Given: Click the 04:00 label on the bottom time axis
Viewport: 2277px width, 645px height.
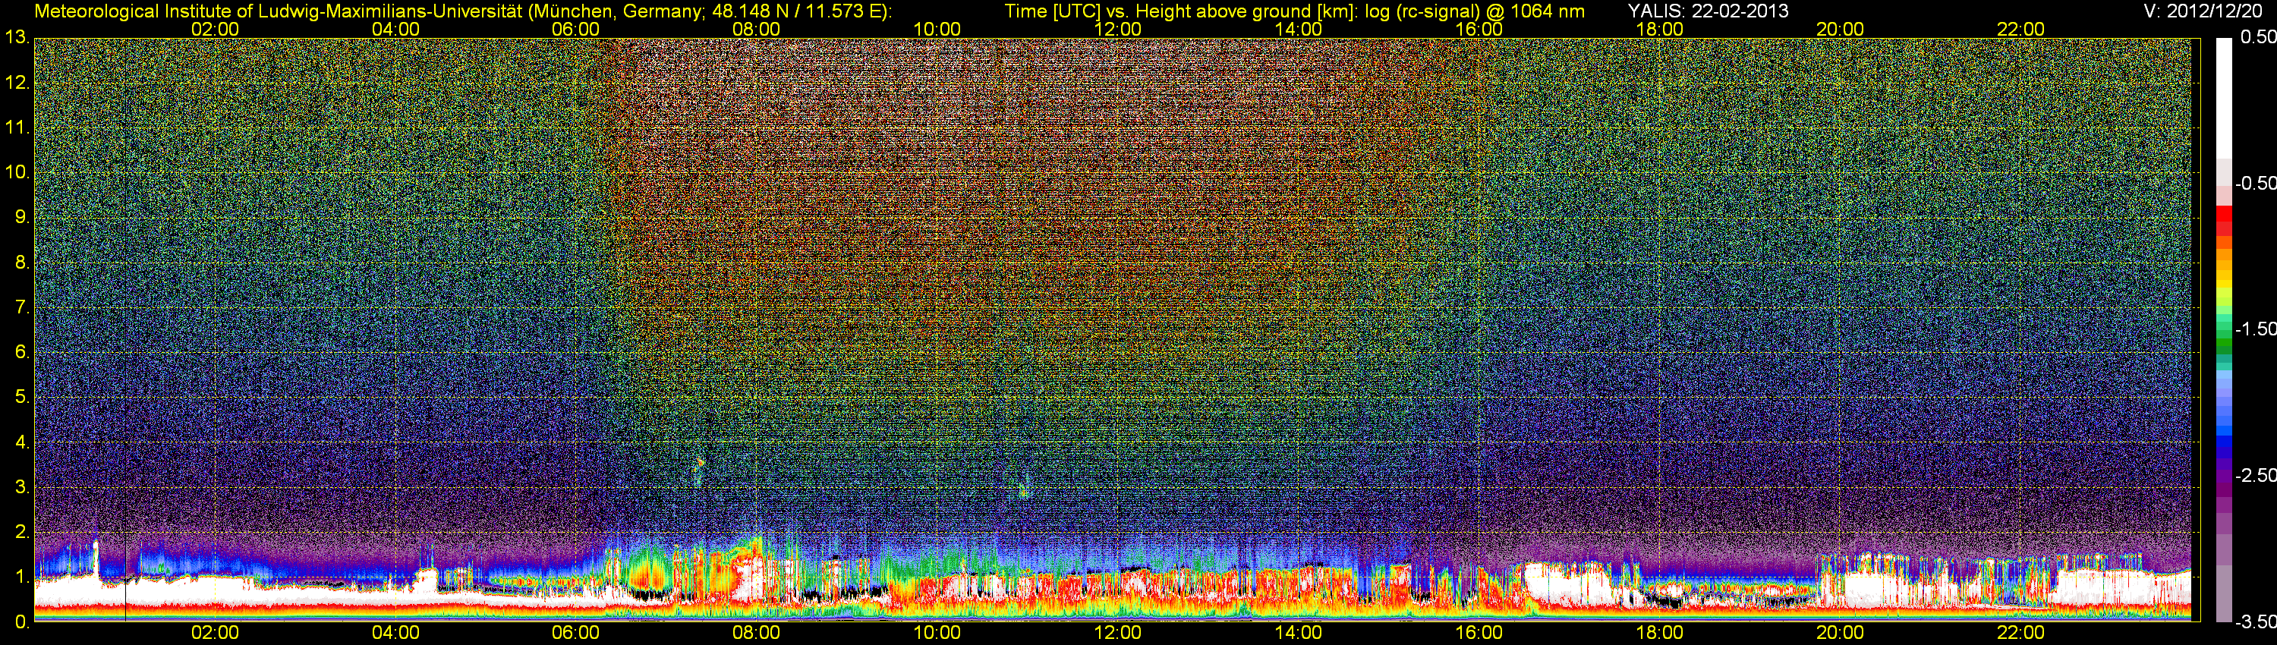Looking at the screenshot, I should pos(395,633).
